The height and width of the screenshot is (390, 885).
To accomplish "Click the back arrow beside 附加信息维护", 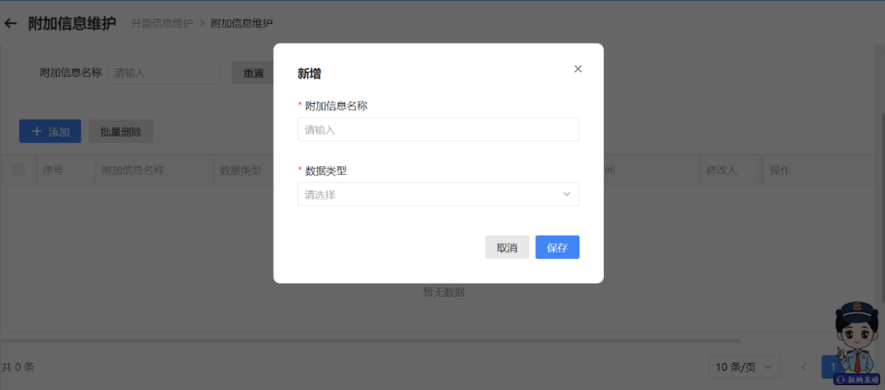I will (11, 23).
